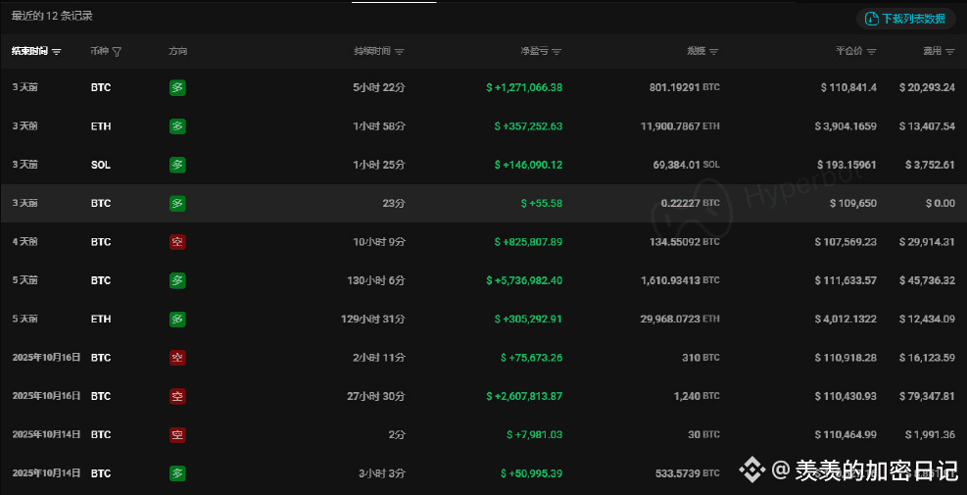Sort by fee column icon
The height and width of the screenshot is (495, 967).
(x=949, y=51)
